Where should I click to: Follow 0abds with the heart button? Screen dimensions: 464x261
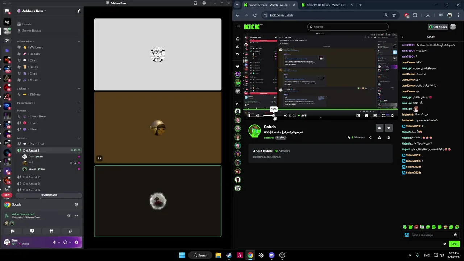(x=389, y=128)
